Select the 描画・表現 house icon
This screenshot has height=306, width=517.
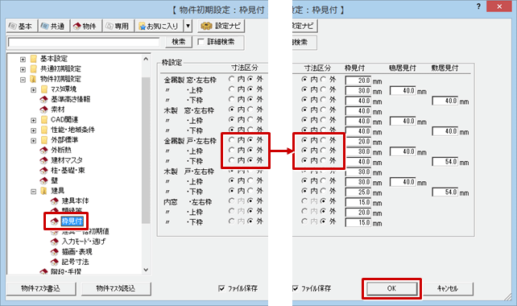click(55, 252)
